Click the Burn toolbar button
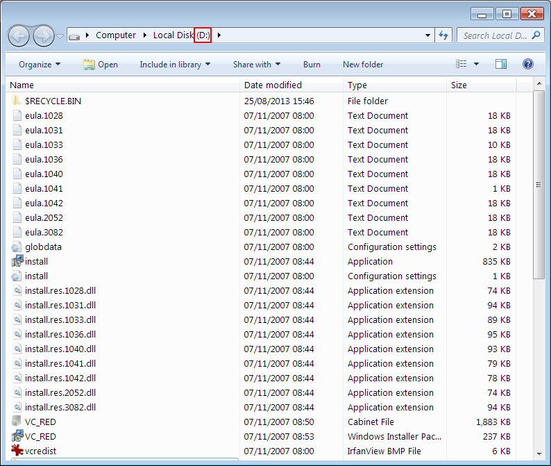This screenshot has height=466, width=551. [312, 65]
